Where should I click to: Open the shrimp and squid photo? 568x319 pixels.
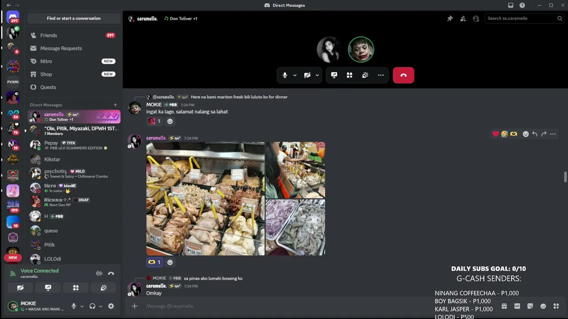tap(296, 227)
